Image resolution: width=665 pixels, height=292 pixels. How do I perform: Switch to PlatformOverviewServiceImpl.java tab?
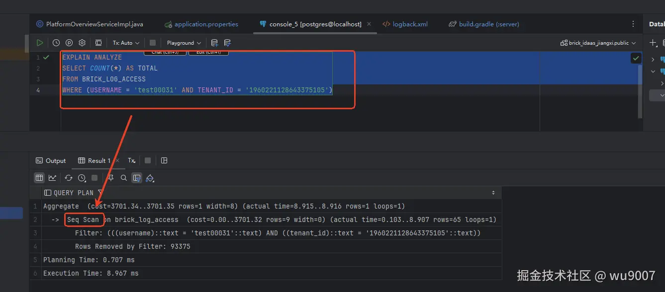click(x=90, y=24)
